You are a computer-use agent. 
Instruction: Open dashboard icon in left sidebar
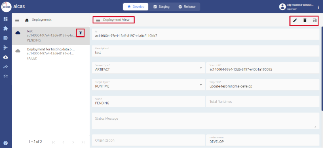tap(6, 19)
